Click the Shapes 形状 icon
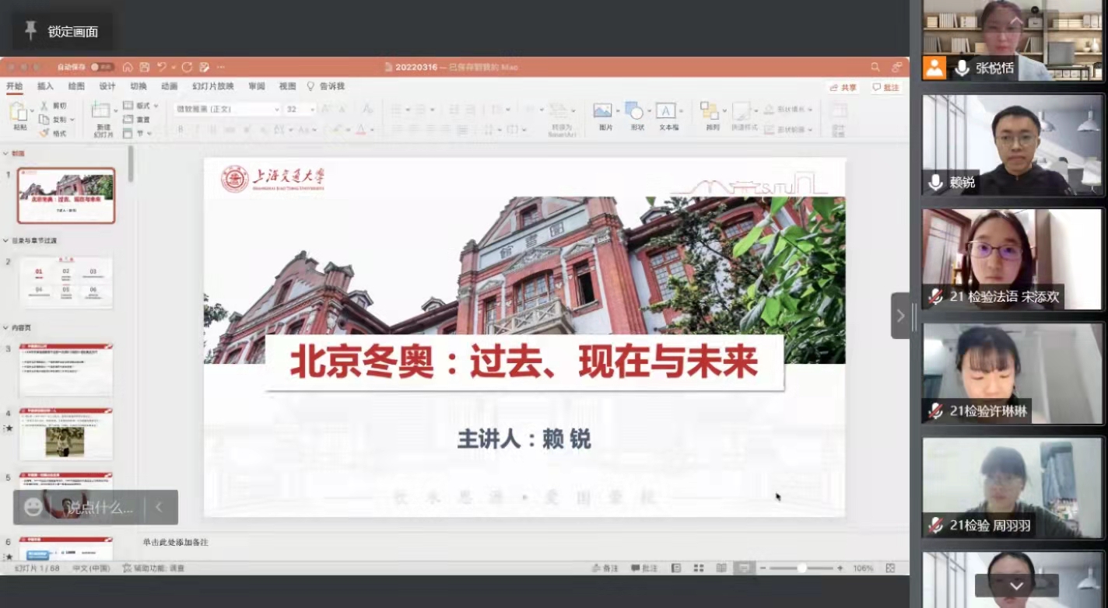This screenshot has height=608, width=1108. pyautogui.click(x=634, y=110)
